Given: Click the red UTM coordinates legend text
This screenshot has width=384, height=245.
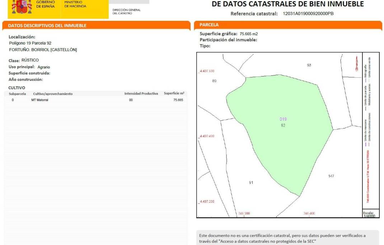Looking at the screenshot, I should [x=368, y=177].
